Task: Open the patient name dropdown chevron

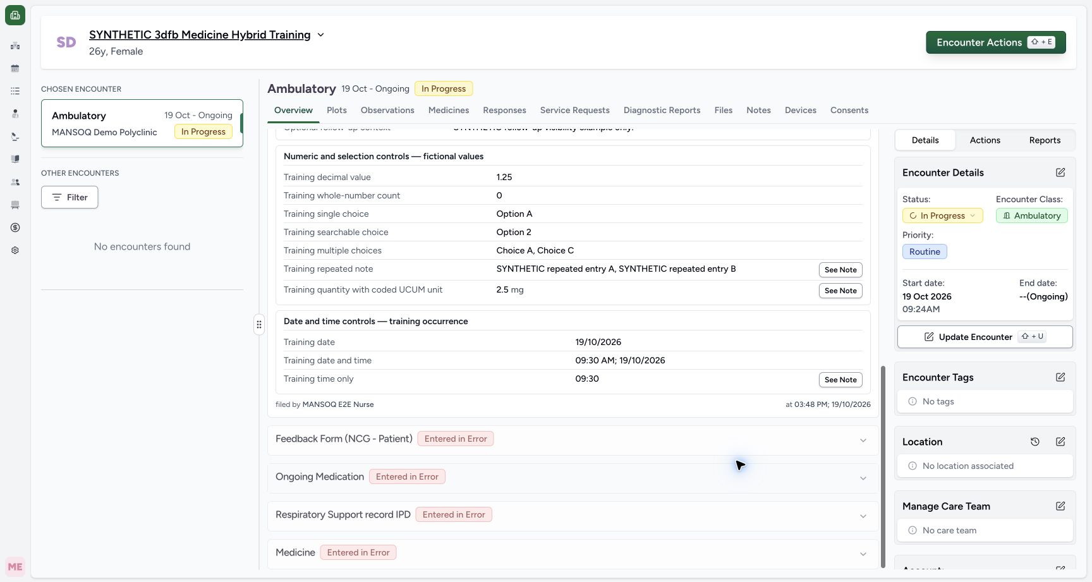Action: click(320, 35)
